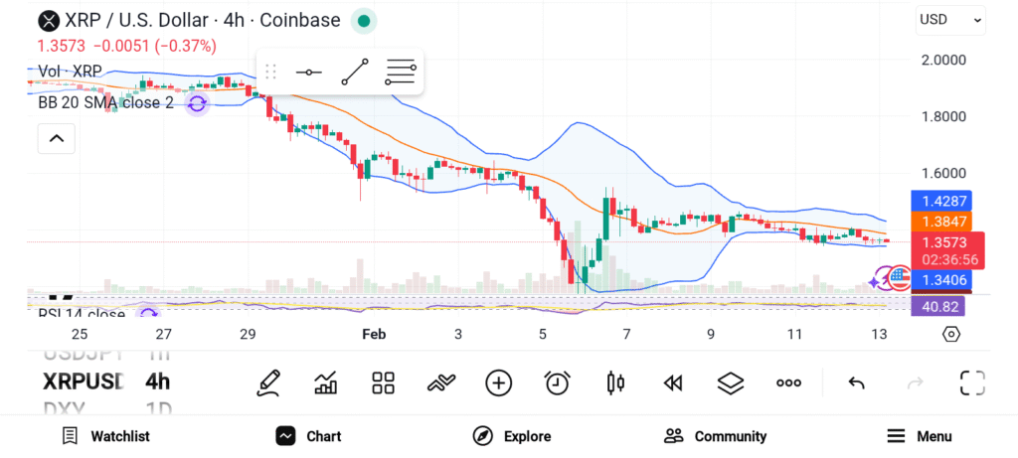The height and width of the screenshot is (458, 1018).
Task: Open the pencil drawing tools
Action: click(266, 382)
